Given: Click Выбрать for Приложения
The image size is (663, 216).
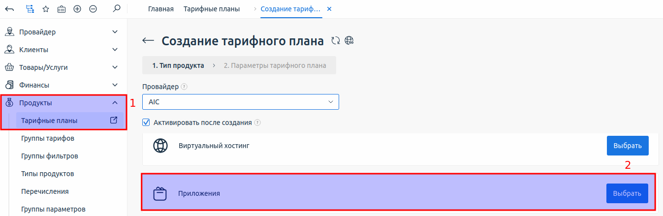Looking at the screenshot, I should point(628,193).
